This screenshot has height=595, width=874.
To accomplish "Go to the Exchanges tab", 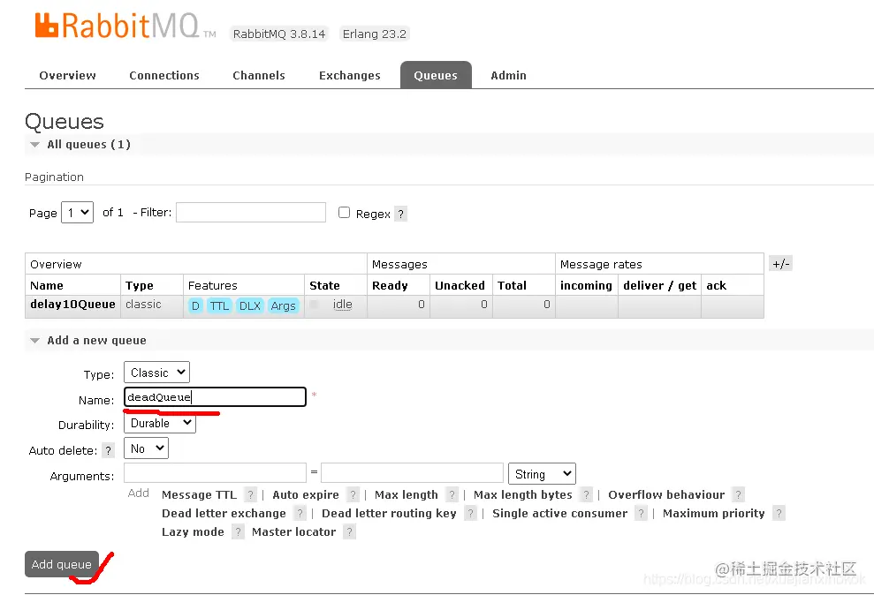I will click(349, 75).
